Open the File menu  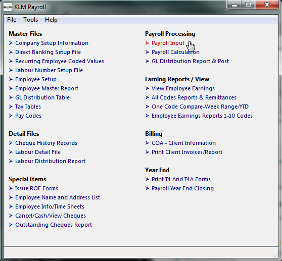[x=12, y=20]
